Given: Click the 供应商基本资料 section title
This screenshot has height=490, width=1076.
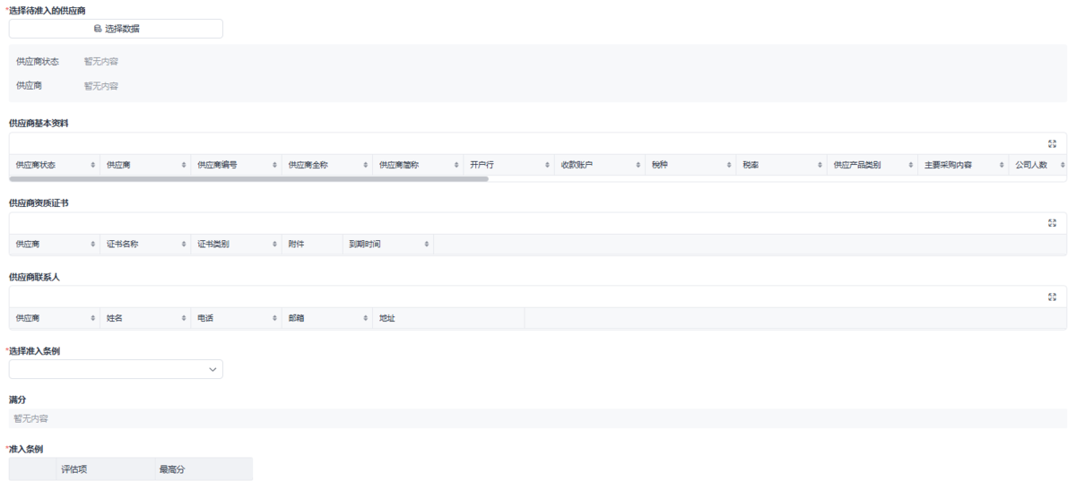Looking at the screenshot, I should pyautogui.click(x=39, y=124).
